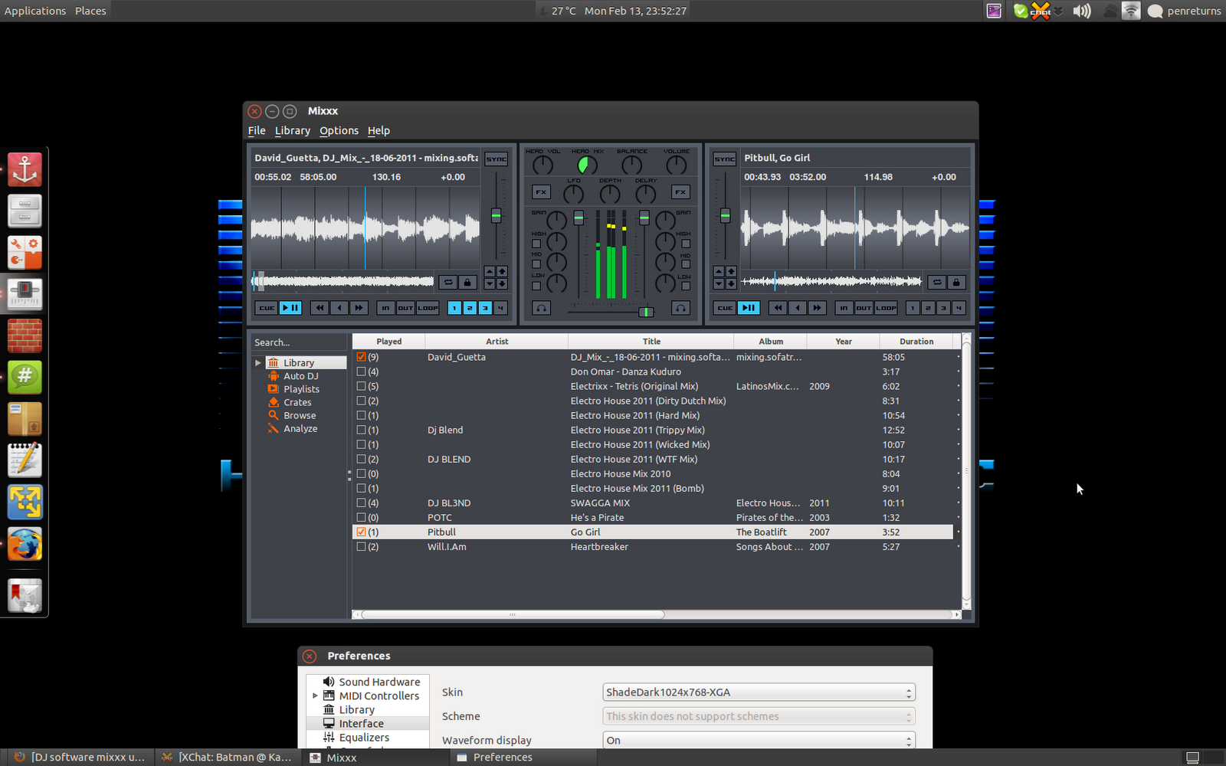
Task: Open the Skin dropdown in Preferences
Action: click(757, 692)
